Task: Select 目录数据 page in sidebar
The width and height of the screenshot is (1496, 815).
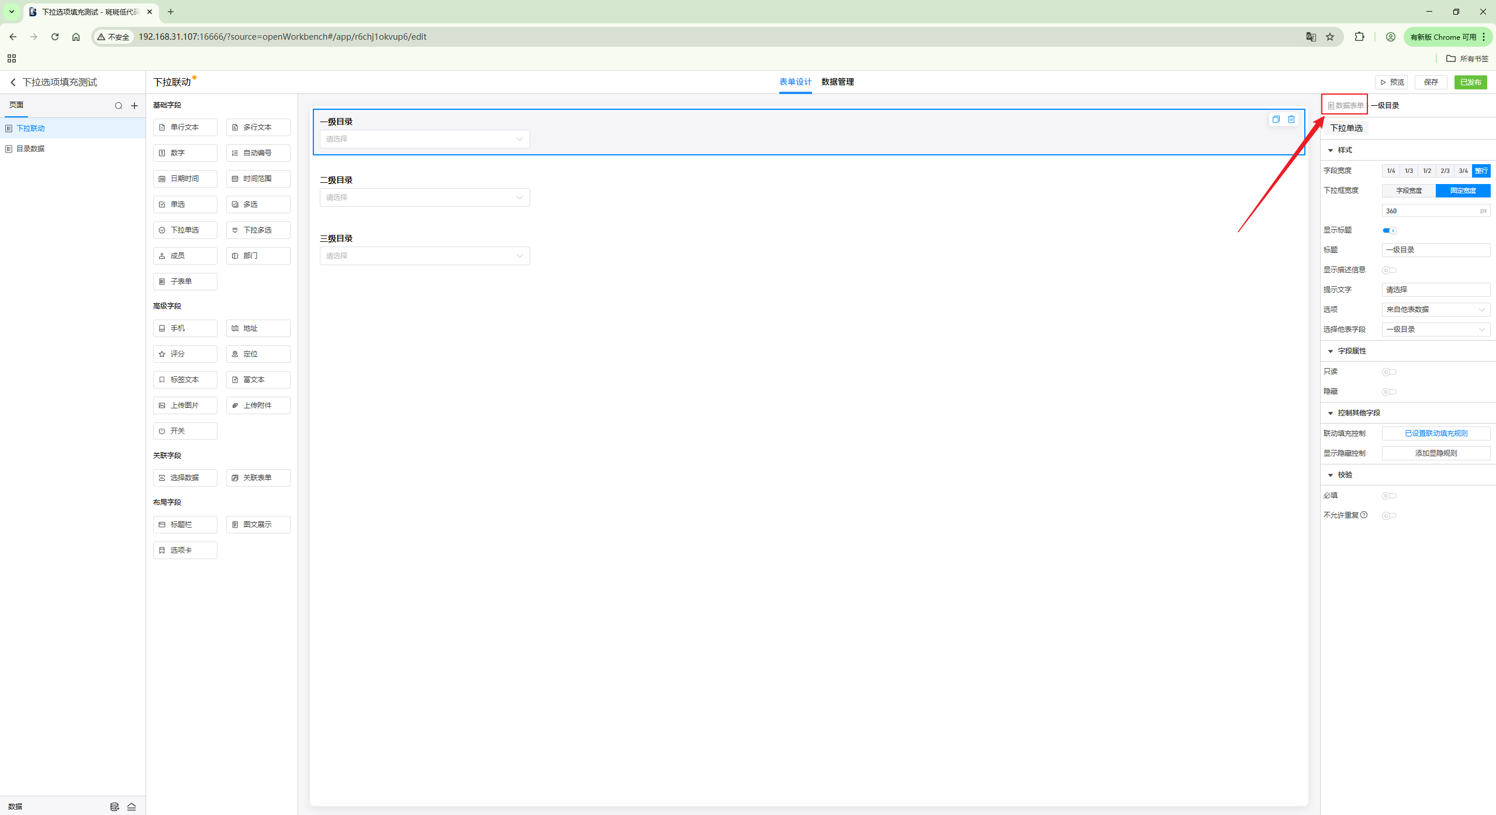Action: (x=30, y=149)
